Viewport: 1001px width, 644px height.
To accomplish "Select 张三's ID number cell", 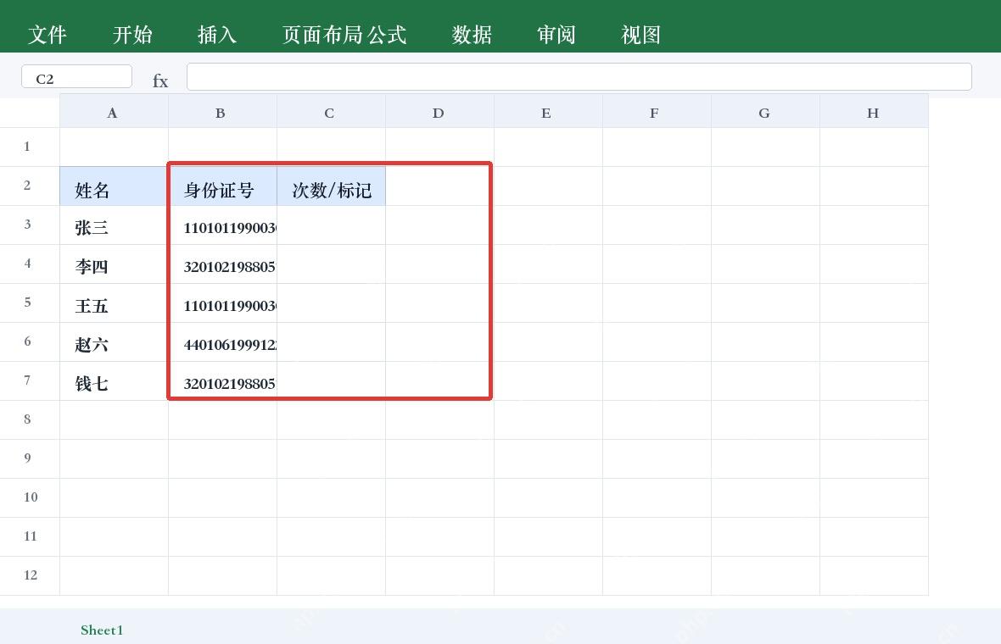I will click(222, 225).
